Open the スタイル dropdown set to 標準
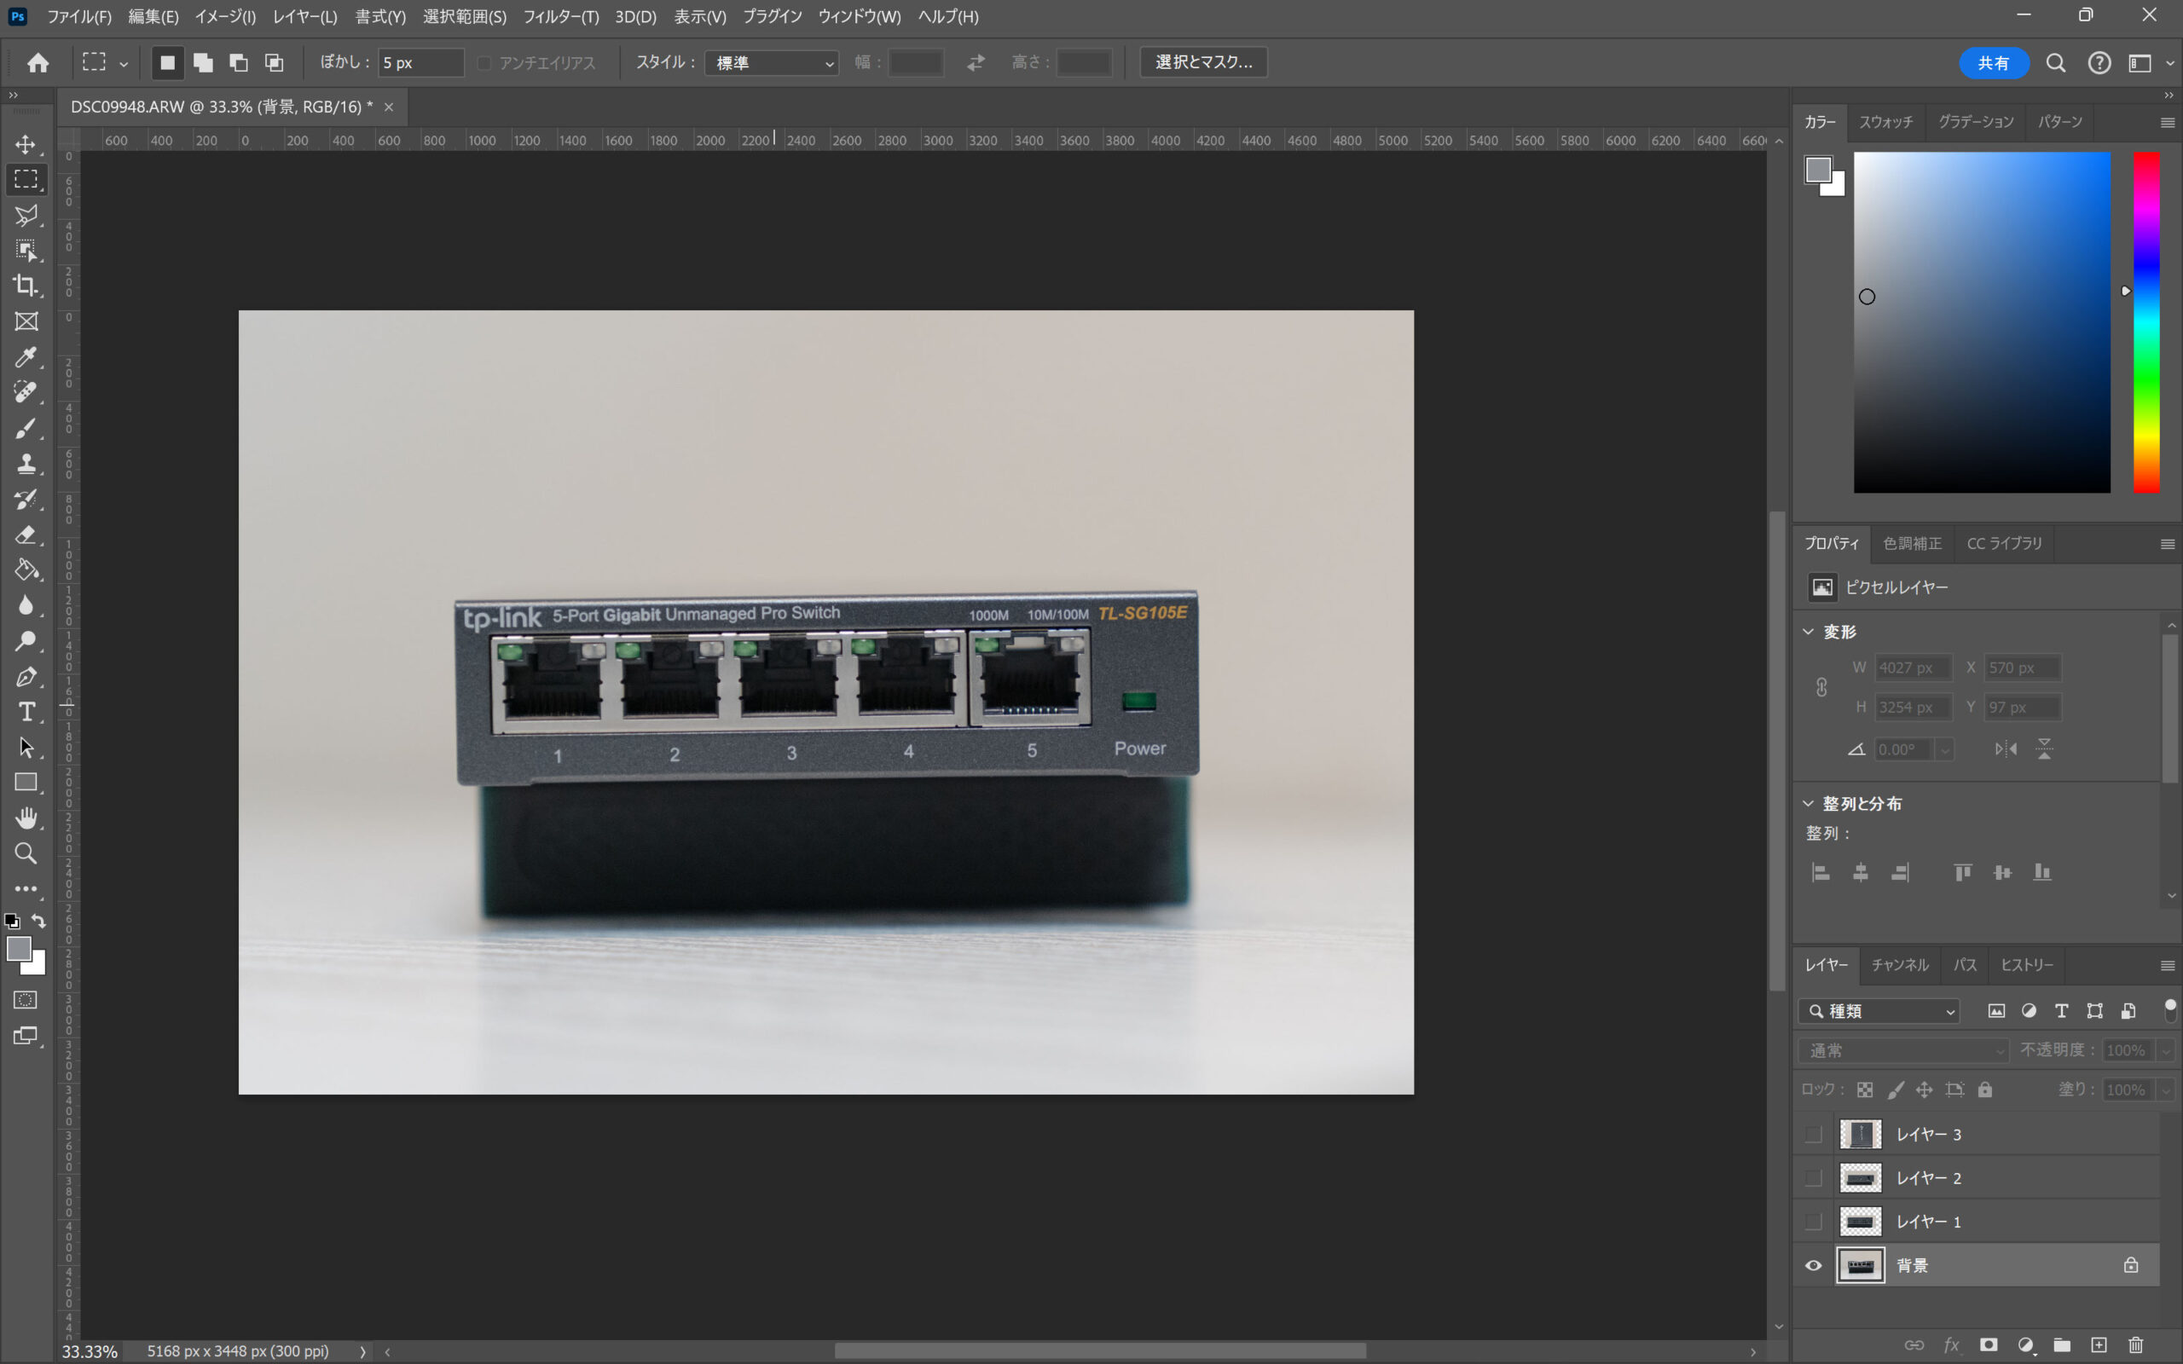The height and width of the screenshot is (1364, 2183). [x=773, y=62]
